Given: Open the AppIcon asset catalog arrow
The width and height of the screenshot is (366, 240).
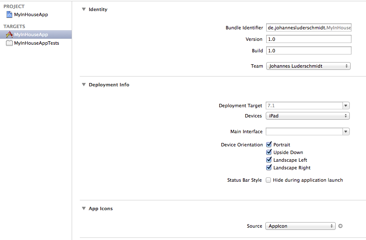Looking at the screenshot, I should pyautogui.click(x=340, y=226).
